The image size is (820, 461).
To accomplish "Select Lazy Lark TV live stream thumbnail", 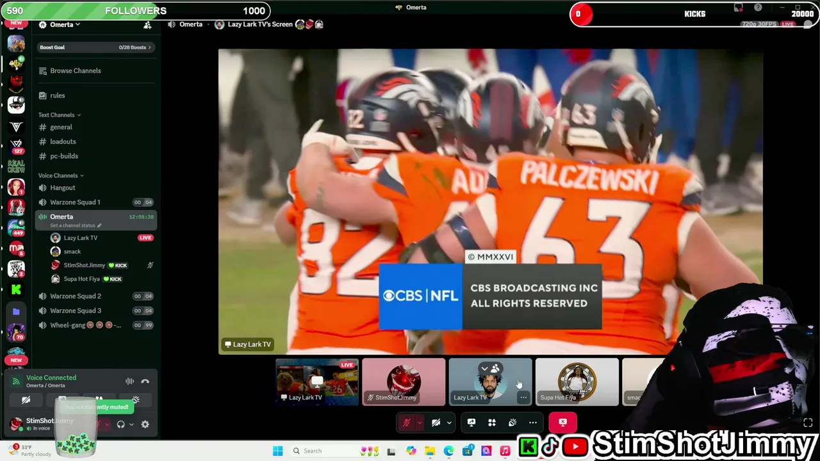I will click(317, 382).
